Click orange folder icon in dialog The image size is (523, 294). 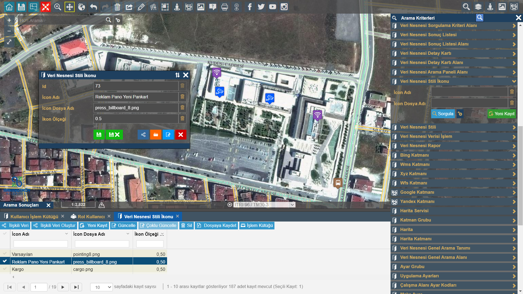pyautogui.click(x=156, y=135)
